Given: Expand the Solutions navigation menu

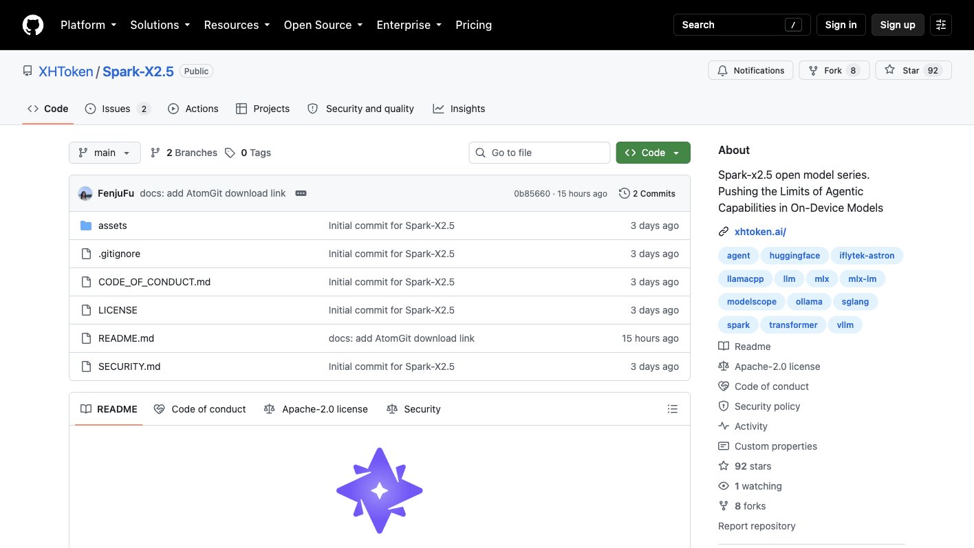Looking at the screenshot, I should pyautogui.click(x=160, y=25).
